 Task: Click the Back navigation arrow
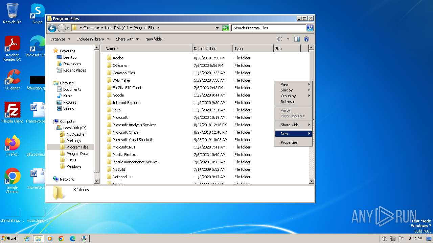pos(52,28)
